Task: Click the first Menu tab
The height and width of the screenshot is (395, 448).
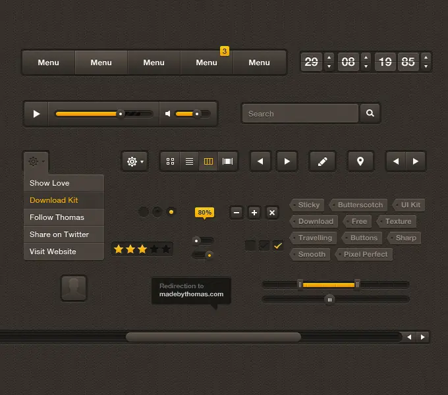Action: pos(49,63)
